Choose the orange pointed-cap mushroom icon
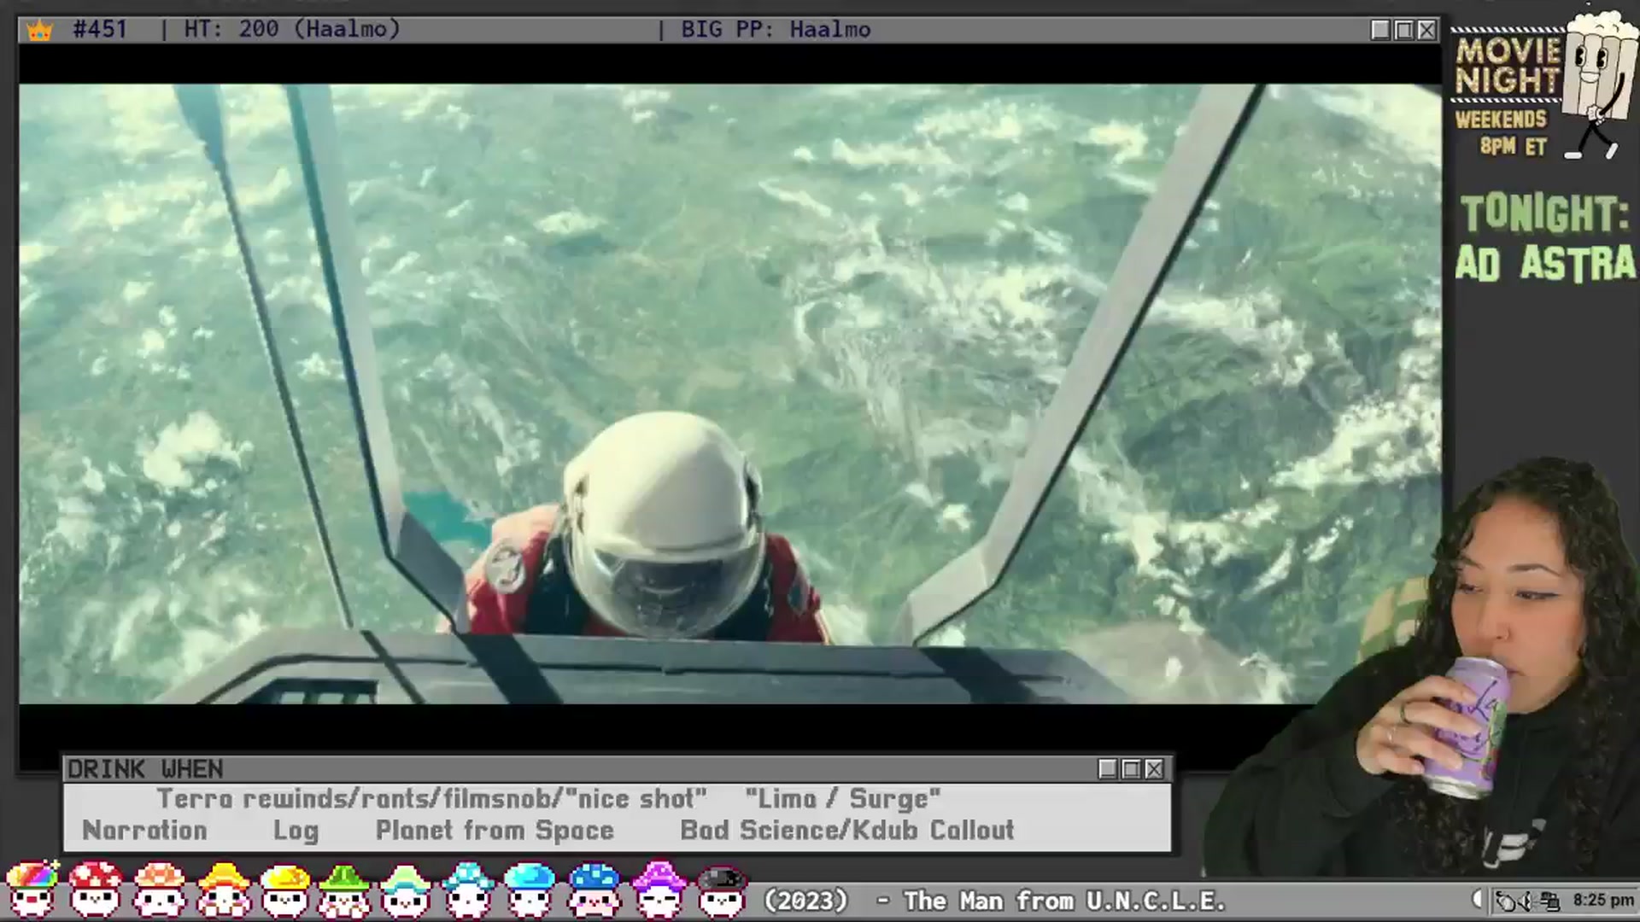The height and width of the screenshot is (922, 1640). pyautogui.click(x=223, y=889)
